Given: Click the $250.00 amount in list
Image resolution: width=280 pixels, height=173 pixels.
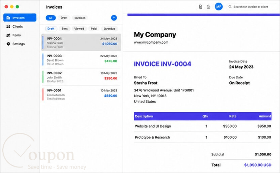Looking at the screenshot, I should [x=111, y=78].
